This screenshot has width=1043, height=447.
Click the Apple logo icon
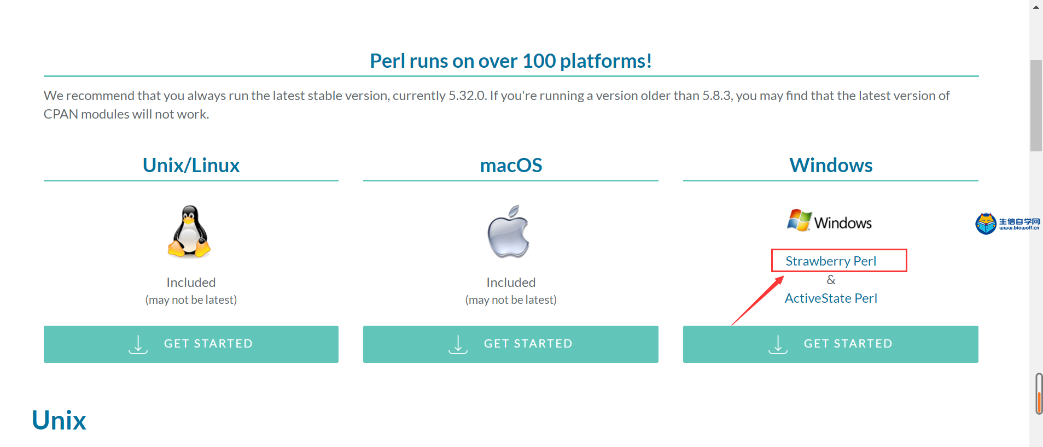509,232
